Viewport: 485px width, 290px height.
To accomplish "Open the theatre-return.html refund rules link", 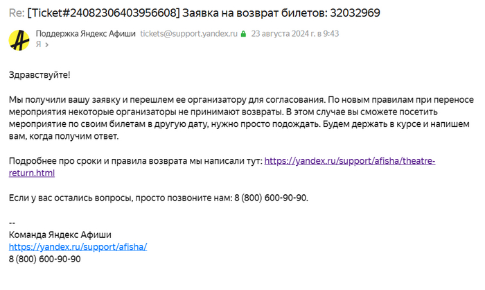I will point(350,161).
